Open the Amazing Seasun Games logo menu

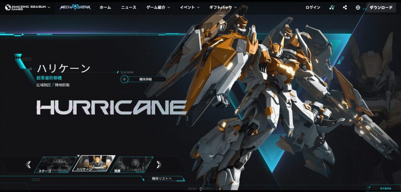pos(27,7)
